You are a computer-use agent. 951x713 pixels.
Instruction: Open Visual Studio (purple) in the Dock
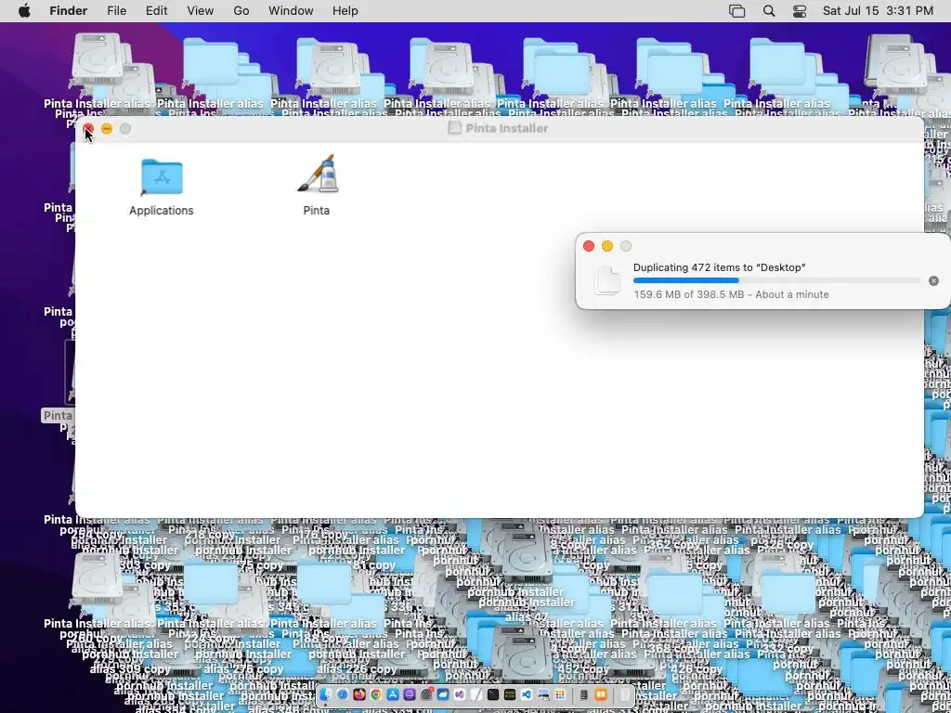pyautogui.click(x=460, y=694)
